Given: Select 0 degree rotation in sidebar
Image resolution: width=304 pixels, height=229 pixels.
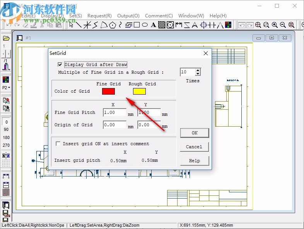Looking at the screenshot, I should point(7,122).
